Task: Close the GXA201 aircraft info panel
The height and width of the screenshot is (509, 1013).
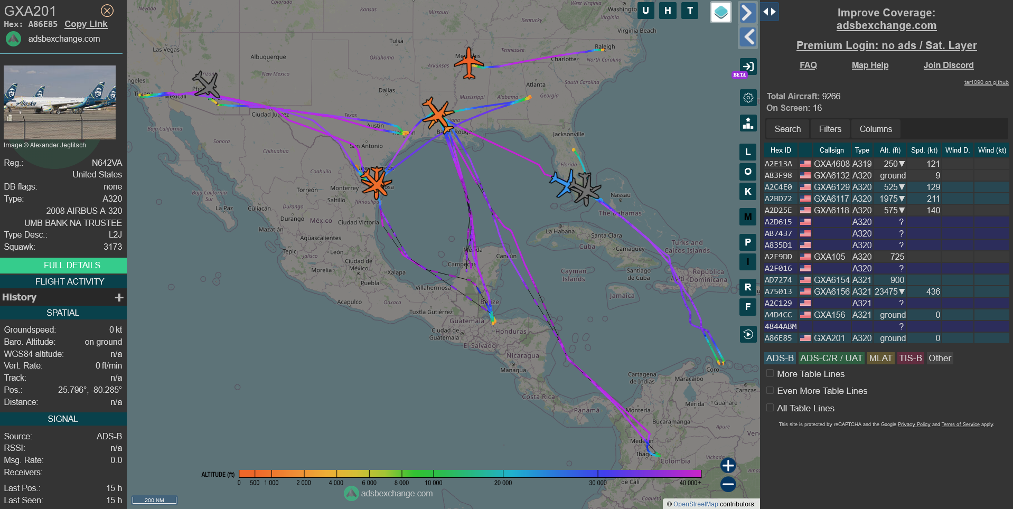Action: (107, 11)
